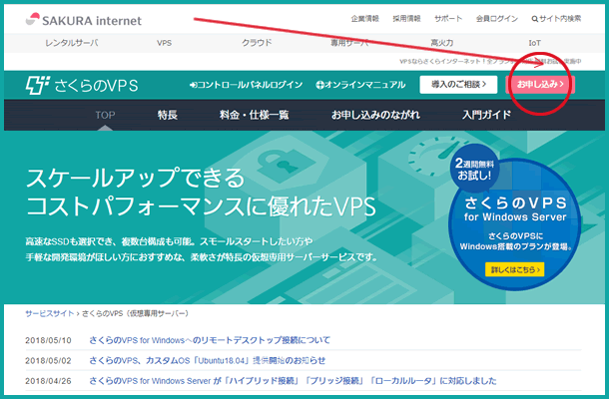
Task: Click the 2週間無料お試し badge
Action: [x=474, y=169]
